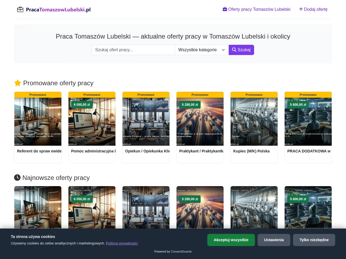Click the Powered by ConsentGuards text
Screen dimensions: 346x259
[173, 251]
